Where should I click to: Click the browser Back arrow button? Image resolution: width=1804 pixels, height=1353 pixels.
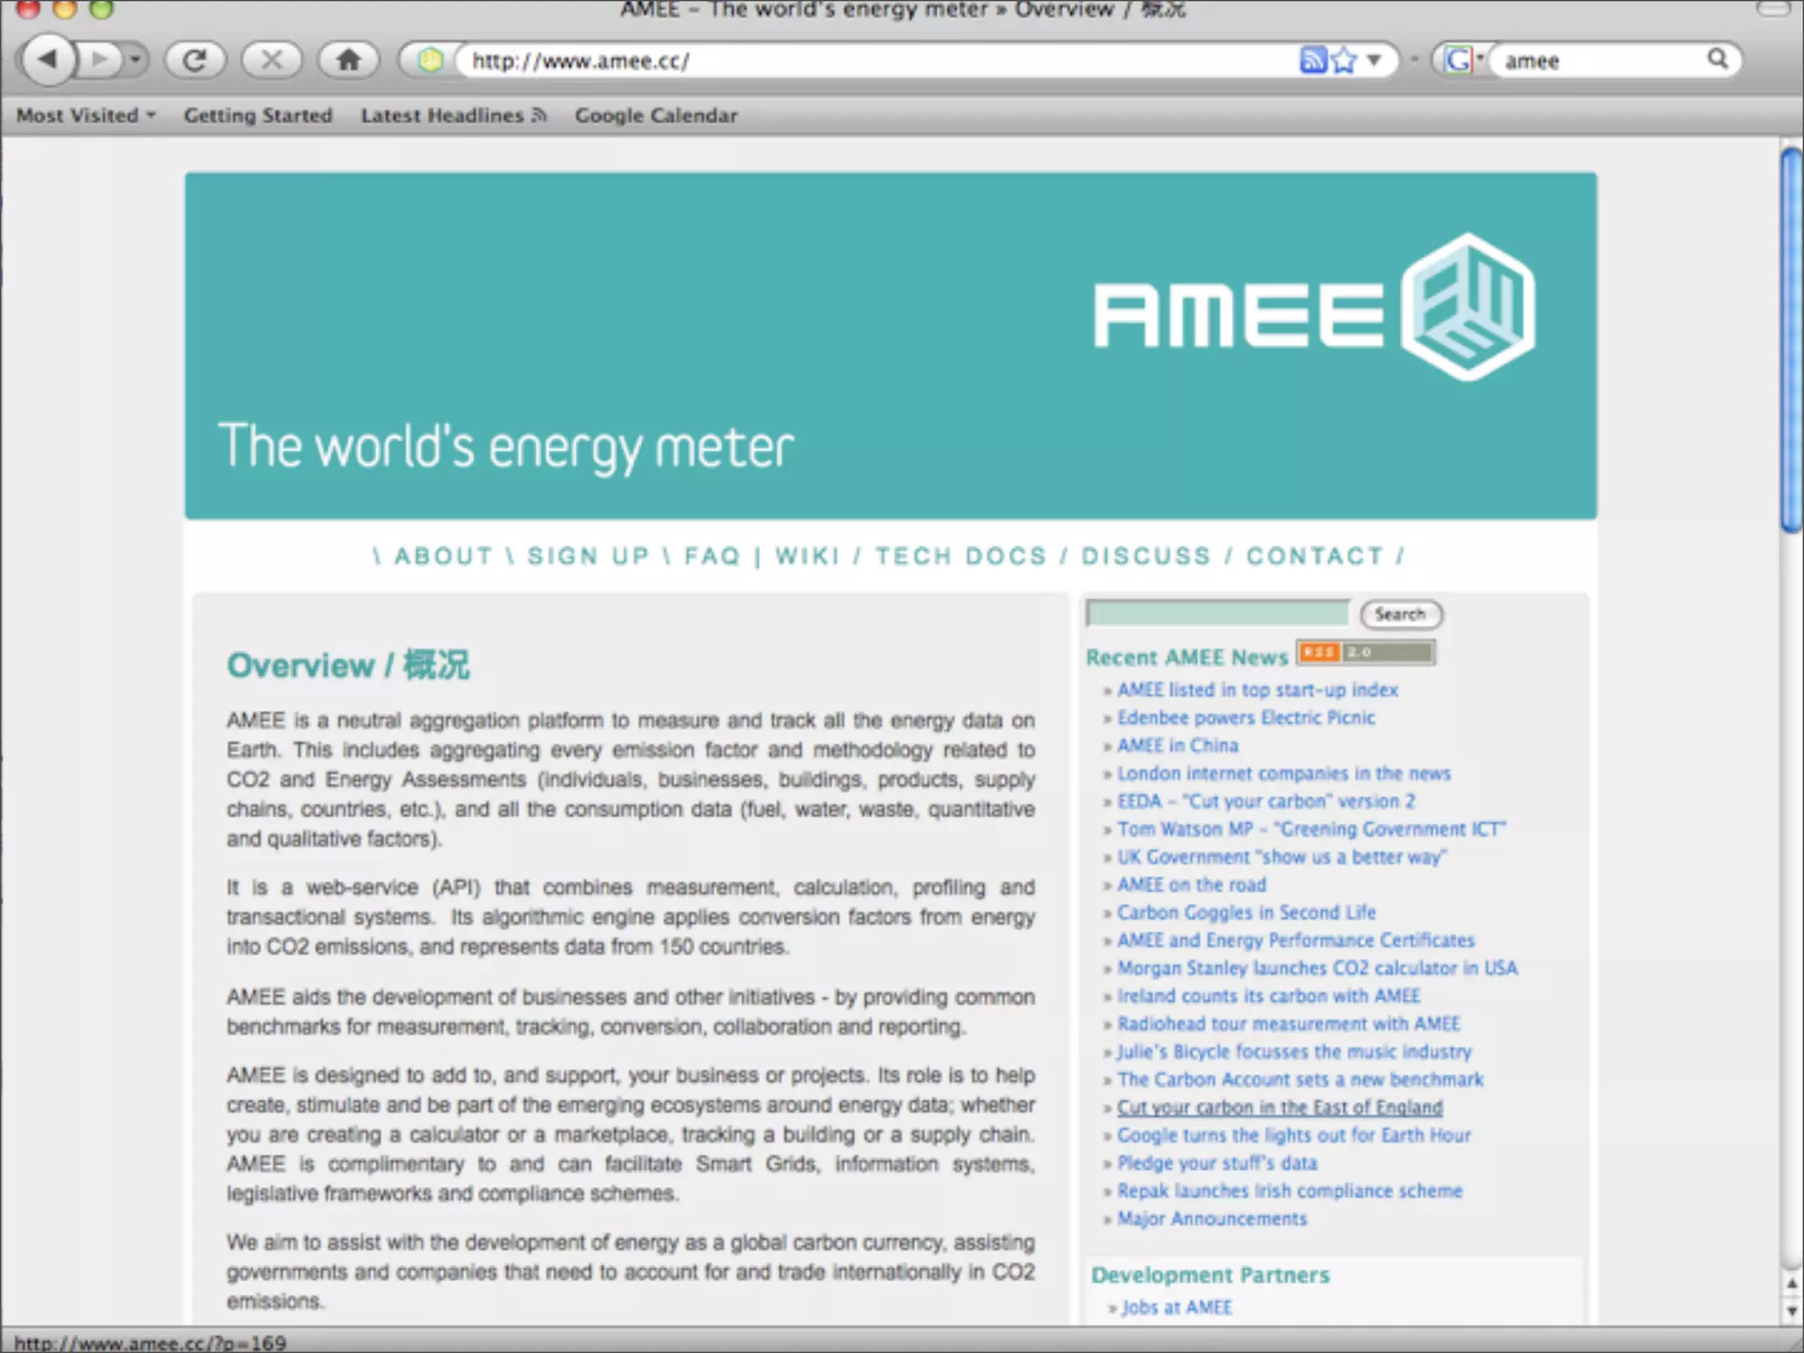click(x=49, y=60)
